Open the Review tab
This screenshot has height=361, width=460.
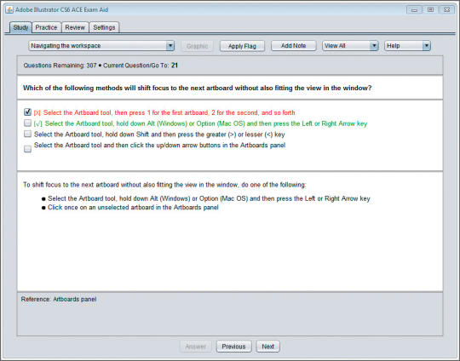coord(75,27)
